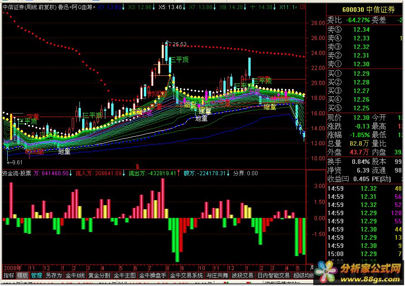The width and height of the screenshot is (405, 286).
Task: Select the 与庄共舞 tab
Action: [217, 276]
